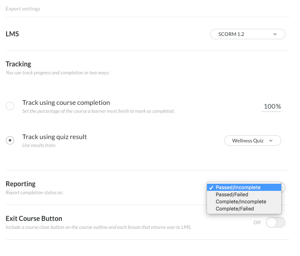Select the course completion radio button

pyautogui.click(x=10, y=106)
